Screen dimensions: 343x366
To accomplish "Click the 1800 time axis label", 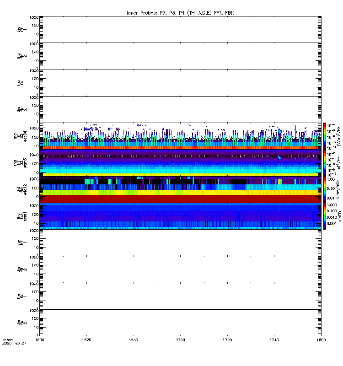I will click(x=321, y=340).
